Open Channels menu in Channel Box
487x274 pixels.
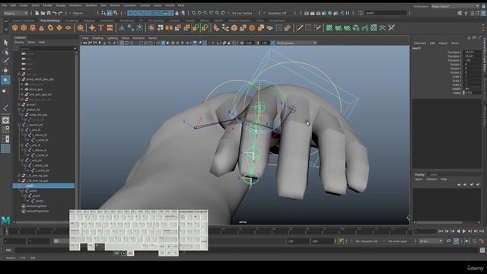(419, 43)
